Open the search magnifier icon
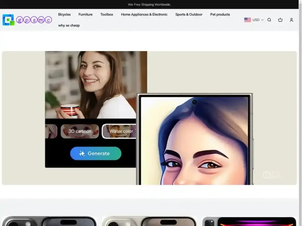 (x=269, y=20)
